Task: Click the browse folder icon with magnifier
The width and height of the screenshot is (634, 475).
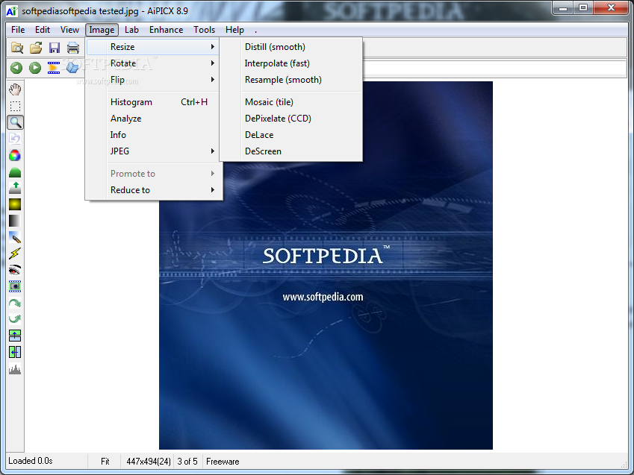Action: [17, 48]
